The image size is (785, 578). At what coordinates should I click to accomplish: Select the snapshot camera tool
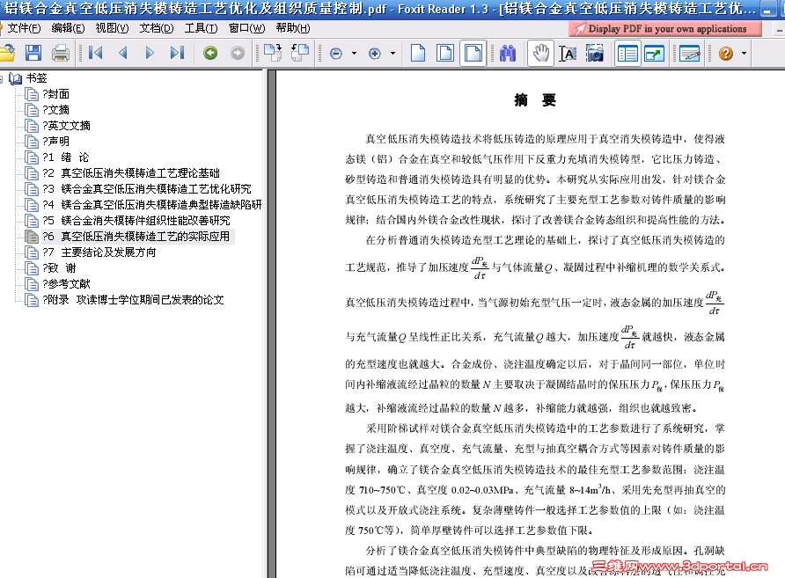pos(594,53)
